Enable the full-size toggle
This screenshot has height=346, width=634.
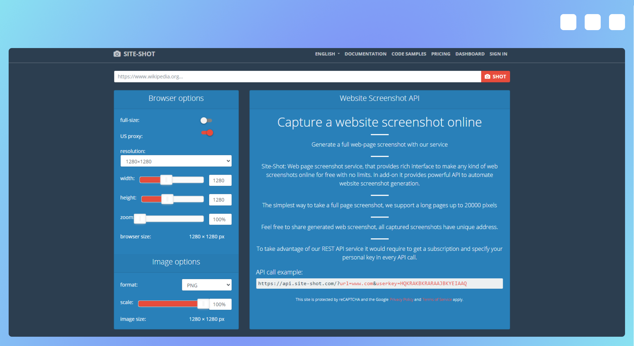coord(206,120)
